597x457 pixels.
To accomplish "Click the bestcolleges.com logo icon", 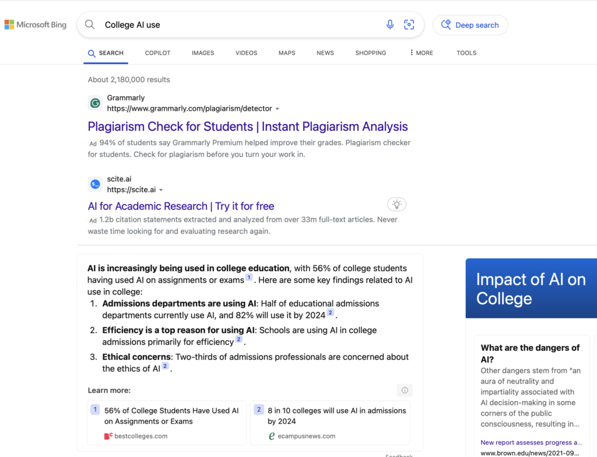I will (x=108, y=436).
